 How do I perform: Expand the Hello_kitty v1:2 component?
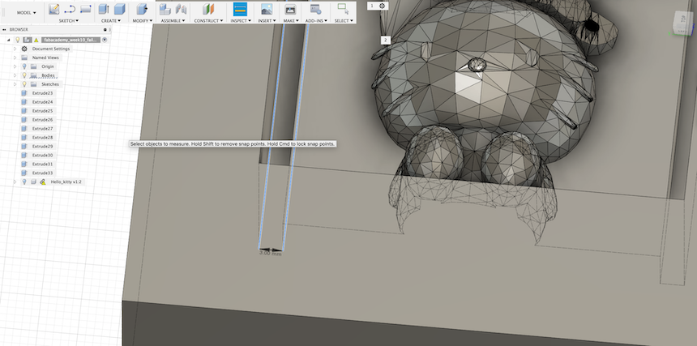click(x=15, y=182)
